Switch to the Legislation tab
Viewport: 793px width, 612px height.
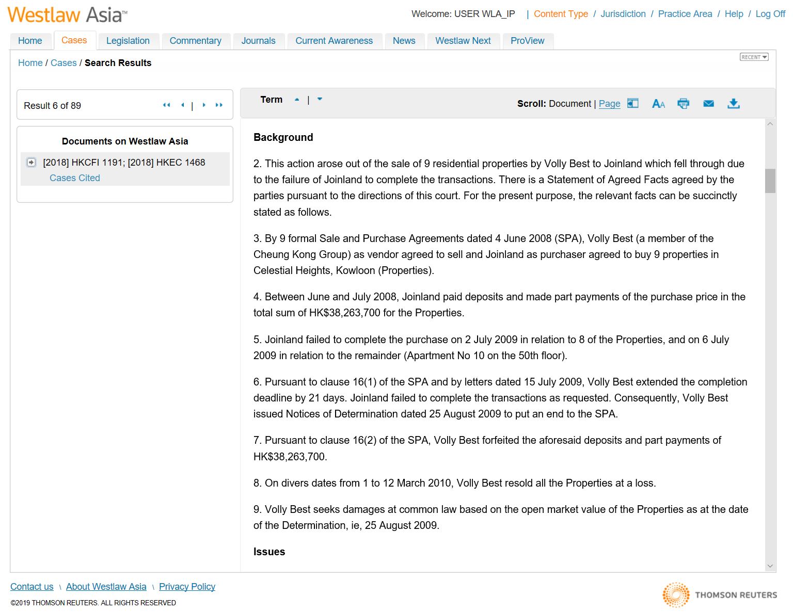(x=128, y=41)
